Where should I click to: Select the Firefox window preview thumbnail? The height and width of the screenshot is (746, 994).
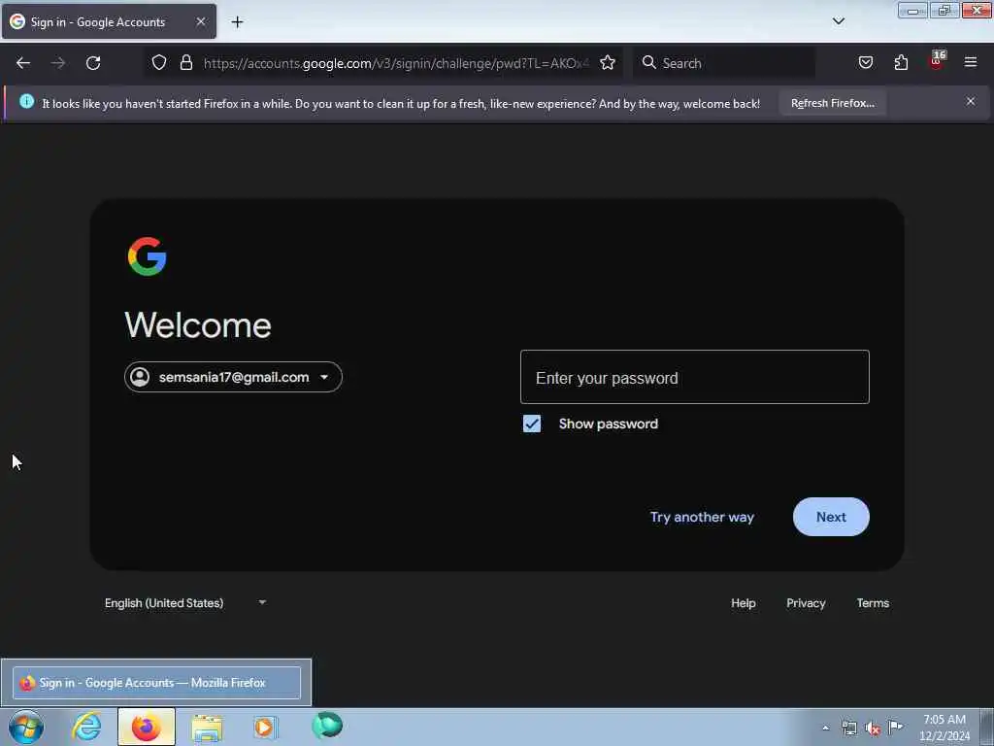click(x=156, y=683)
